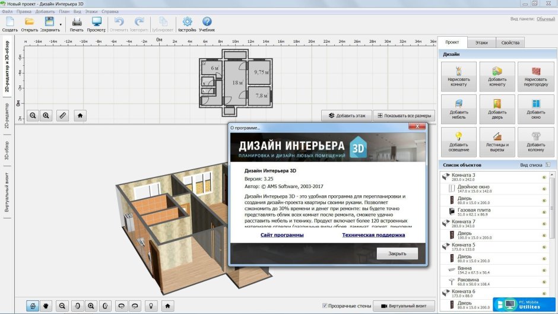This screenshot has height=314, width=558.
Task: Click the Сохранить floppy disk icon
Action: tap(49, 22)
